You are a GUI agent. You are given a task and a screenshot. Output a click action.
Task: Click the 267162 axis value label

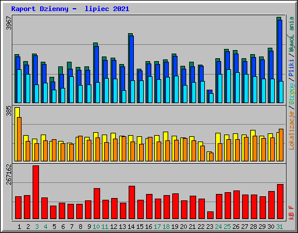point(9,174)
